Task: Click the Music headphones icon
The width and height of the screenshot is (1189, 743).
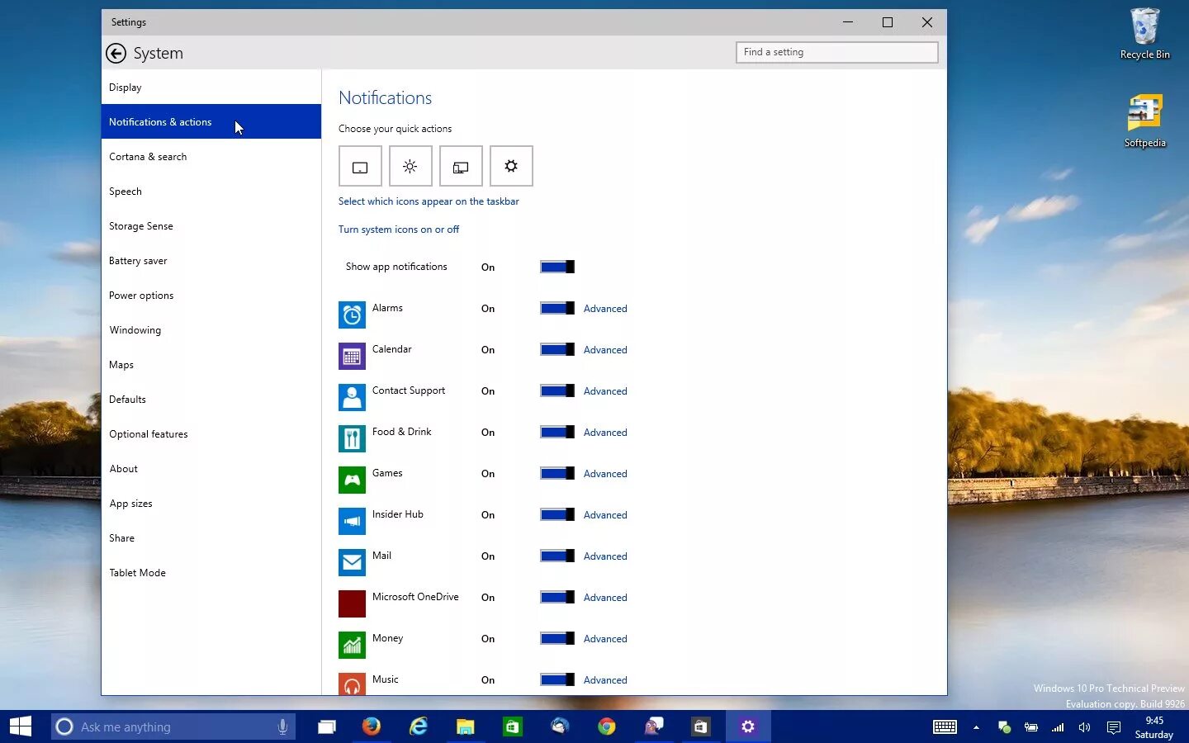Action: pyautogui.click(x=352, y=684)
